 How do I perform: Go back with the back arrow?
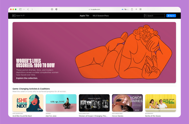click(28, 9)
